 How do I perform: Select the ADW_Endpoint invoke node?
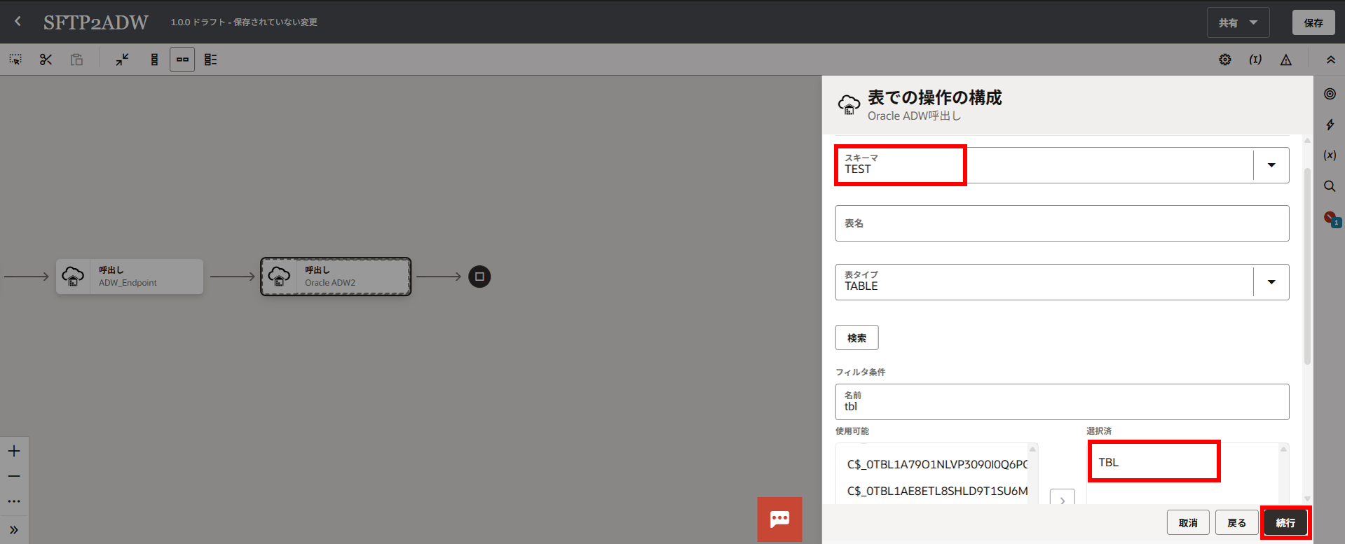tap(130, 277)
